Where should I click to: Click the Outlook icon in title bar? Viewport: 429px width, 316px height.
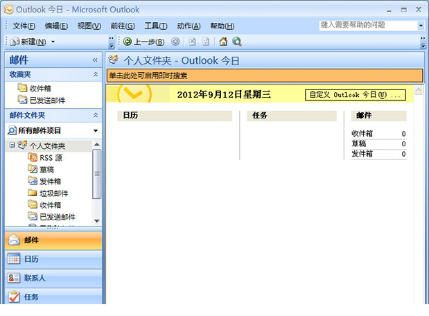coord(9,10)
